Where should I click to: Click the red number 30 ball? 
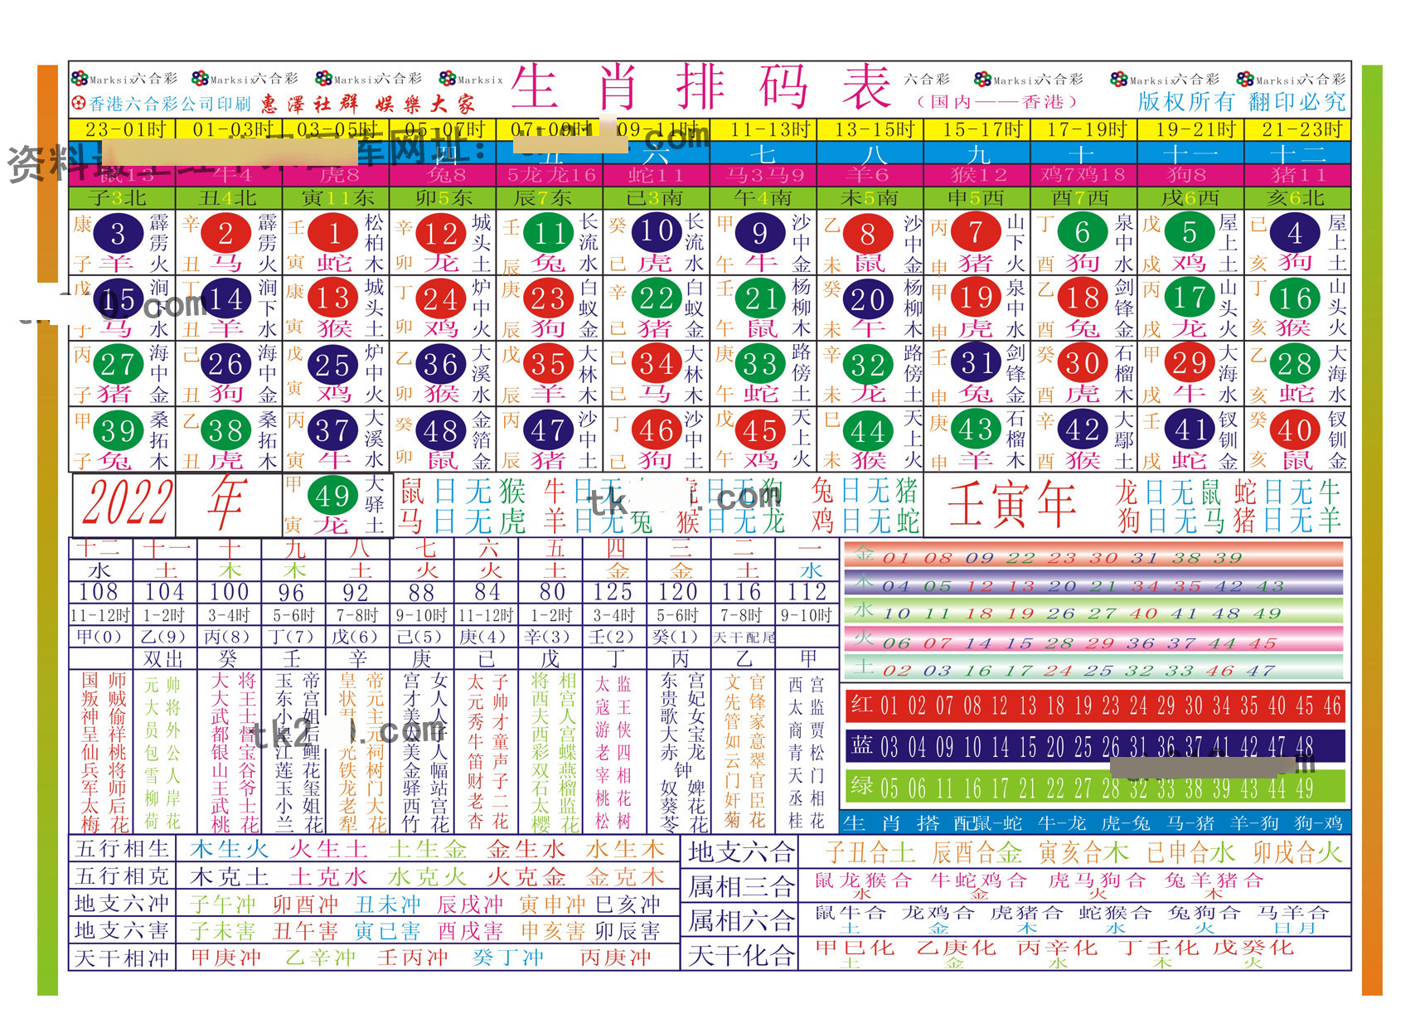1083,363
